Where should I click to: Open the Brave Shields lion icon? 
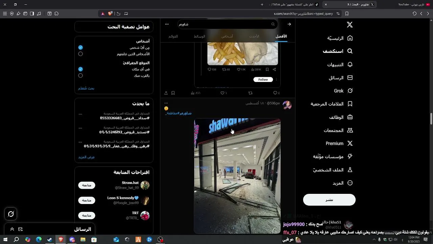(110, 14)
